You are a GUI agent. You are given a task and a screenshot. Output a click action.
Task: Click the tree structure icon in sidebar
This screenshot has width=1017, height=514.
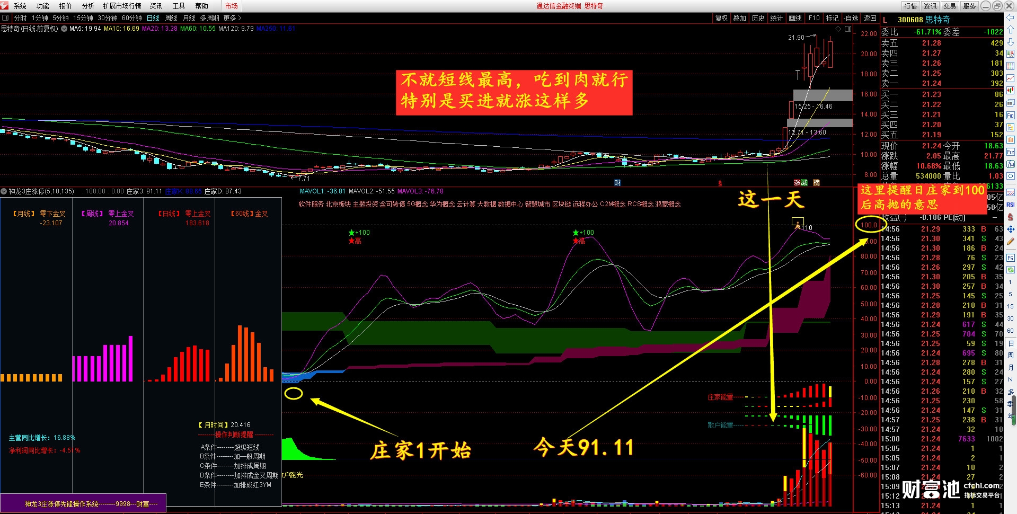(x=1011, y=127)
